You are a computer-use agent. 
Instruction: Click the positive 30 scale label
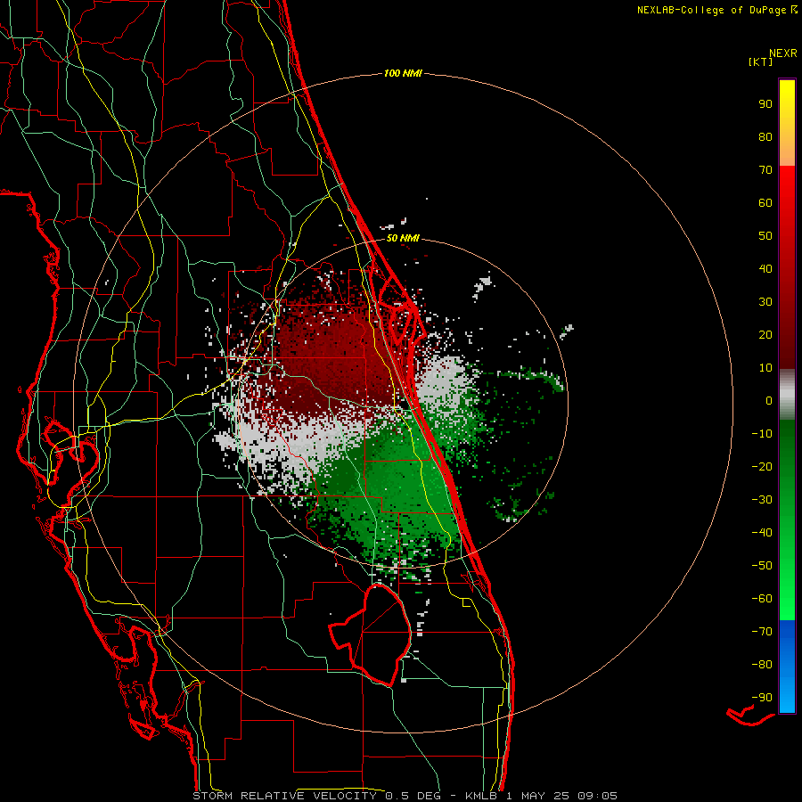pyautogui.click(x=765, y=302)
